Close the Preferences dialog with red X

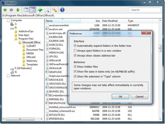(146, 33)
